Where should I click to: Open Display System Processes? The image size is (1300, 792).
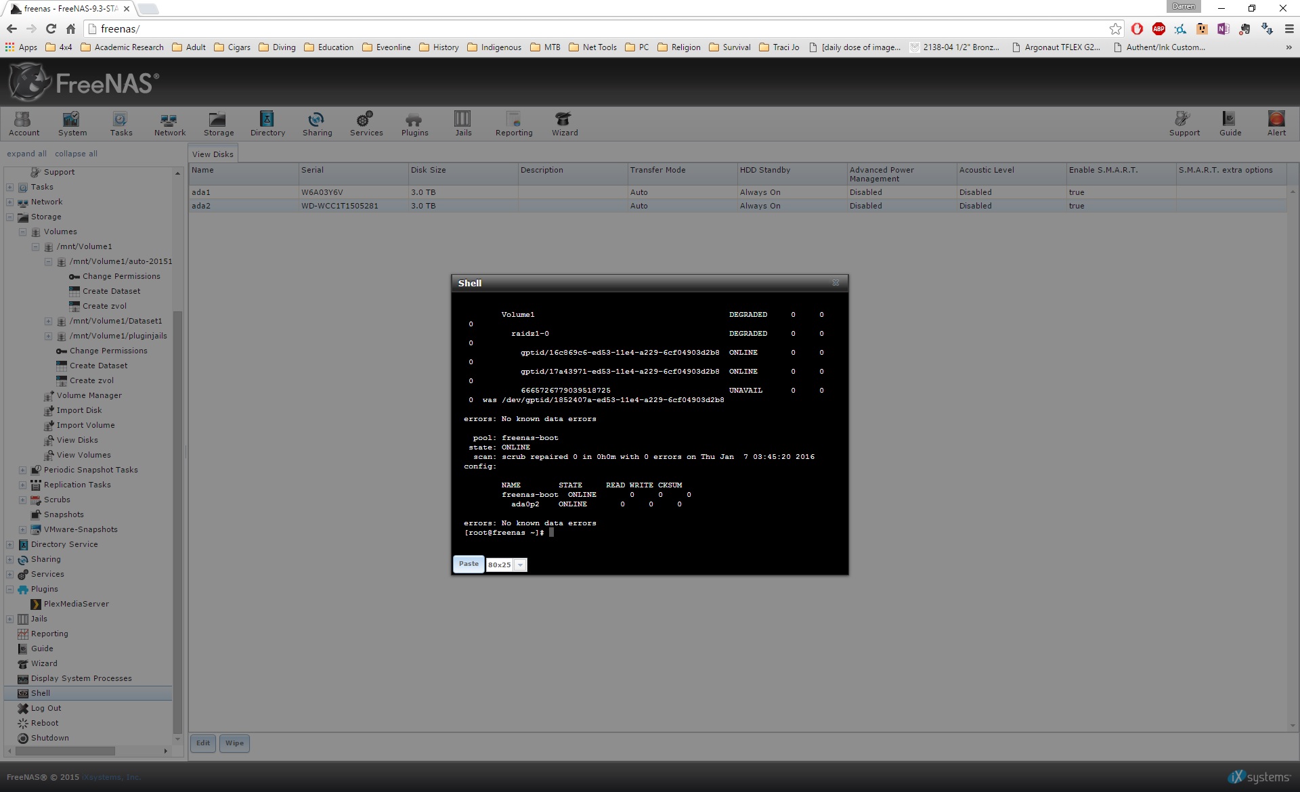pyautogui.click(x=81, y=678)
